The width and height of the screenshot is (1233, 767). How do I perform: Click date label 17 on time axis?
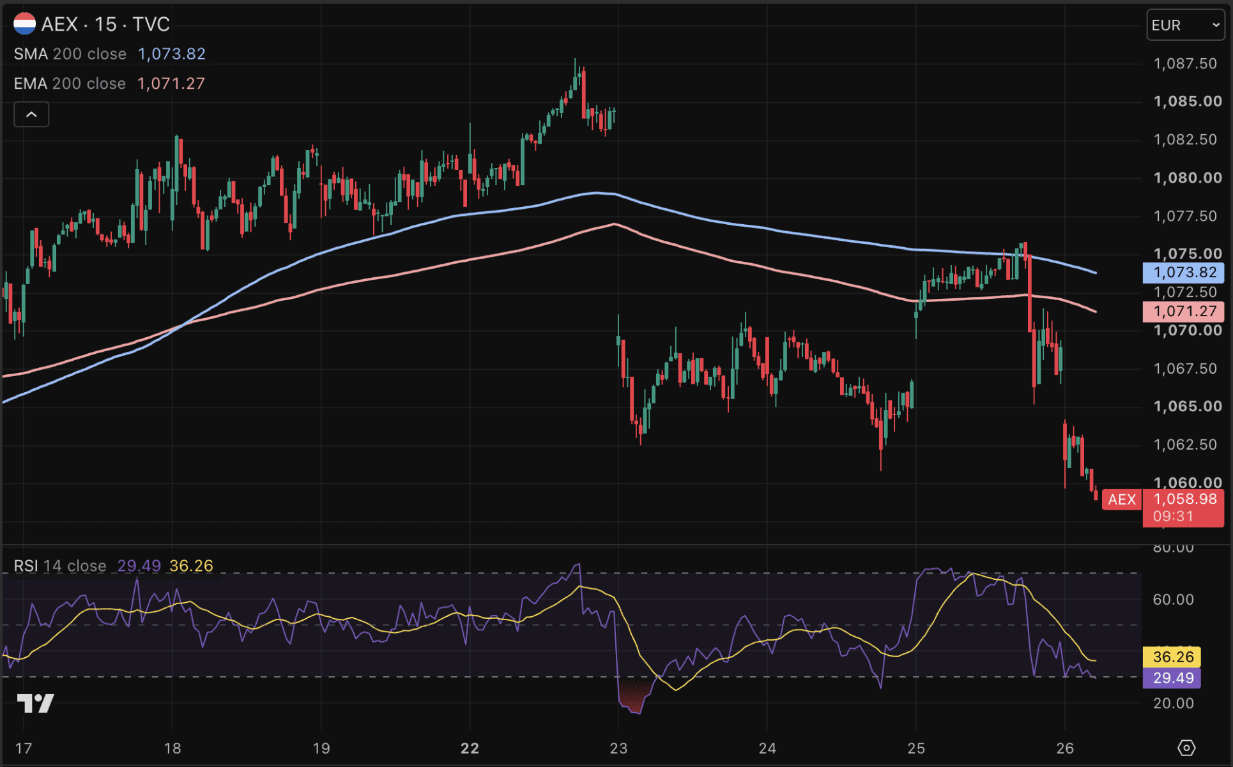pos(24,748)
